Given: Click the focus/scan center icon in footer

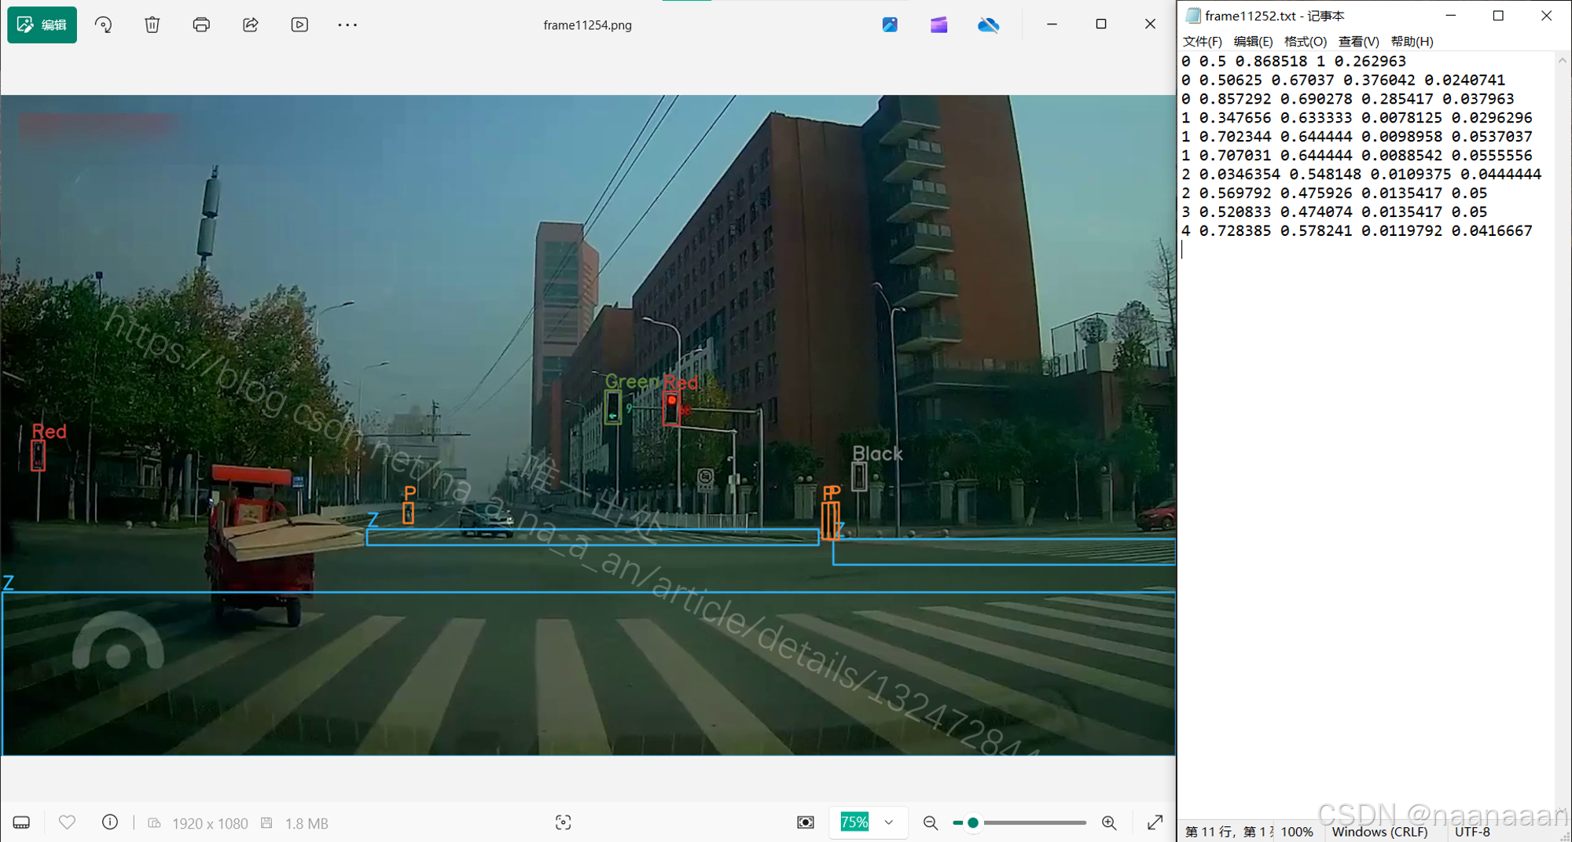Looking at the screenshot, I should pyautogui.click(x=563, y=822).
